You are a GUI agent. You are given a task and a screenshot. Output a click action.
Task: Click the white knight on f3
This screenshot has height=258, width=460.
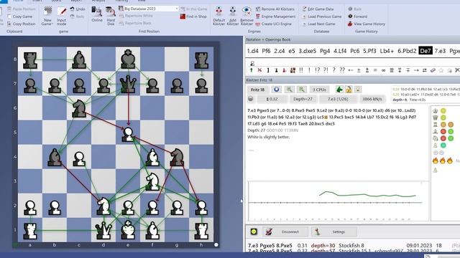coord(152,181)
